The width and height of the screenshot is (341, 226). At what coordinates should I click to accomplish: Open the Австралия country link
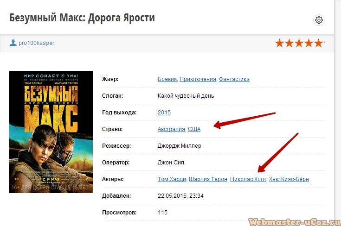click(171, 129)
